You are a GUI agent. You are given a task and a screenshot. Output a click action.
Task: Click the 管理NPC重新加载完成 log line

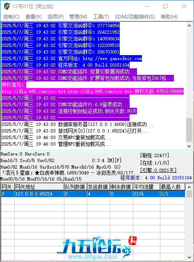coord(56,144)
